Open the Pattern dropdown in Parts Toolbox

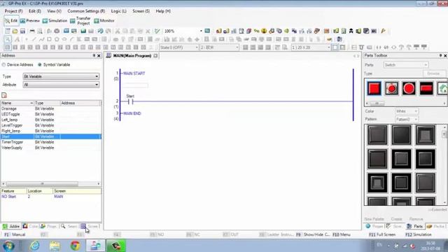[407, 119]
